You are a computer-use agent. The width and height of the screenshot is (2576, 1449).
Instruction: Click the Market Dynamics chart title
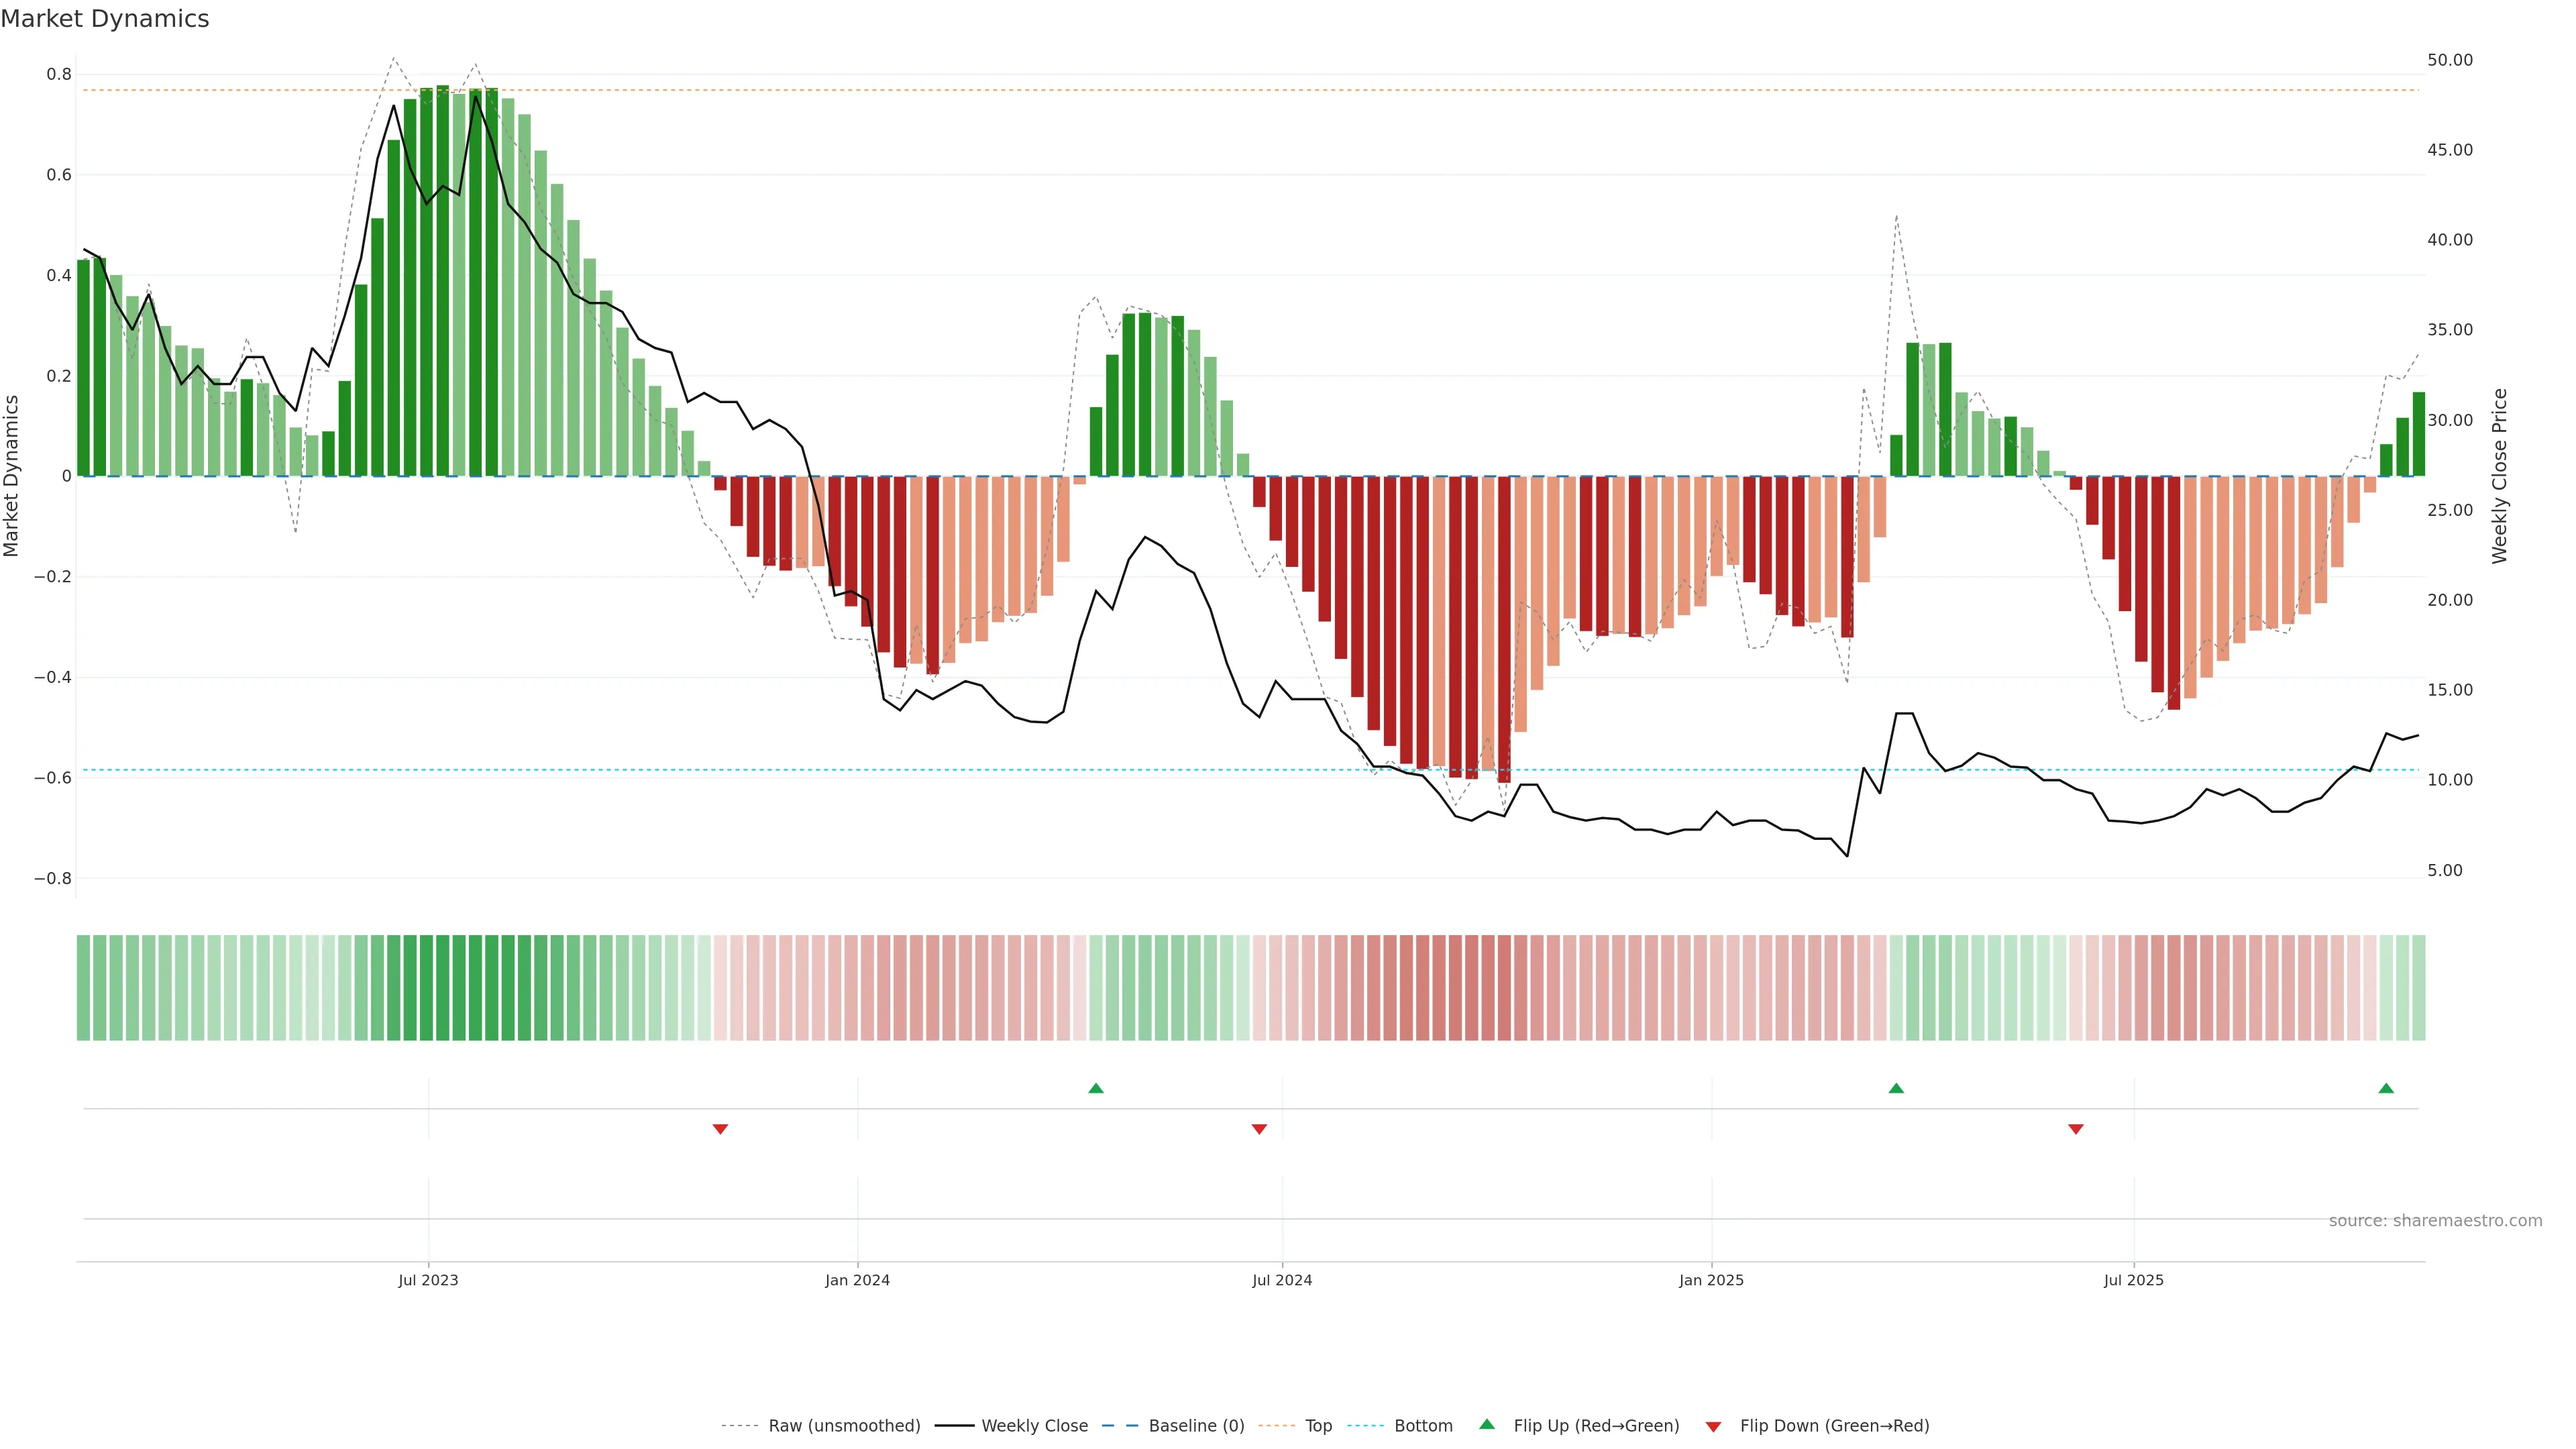pyautogui.click(x=105, y=19)
